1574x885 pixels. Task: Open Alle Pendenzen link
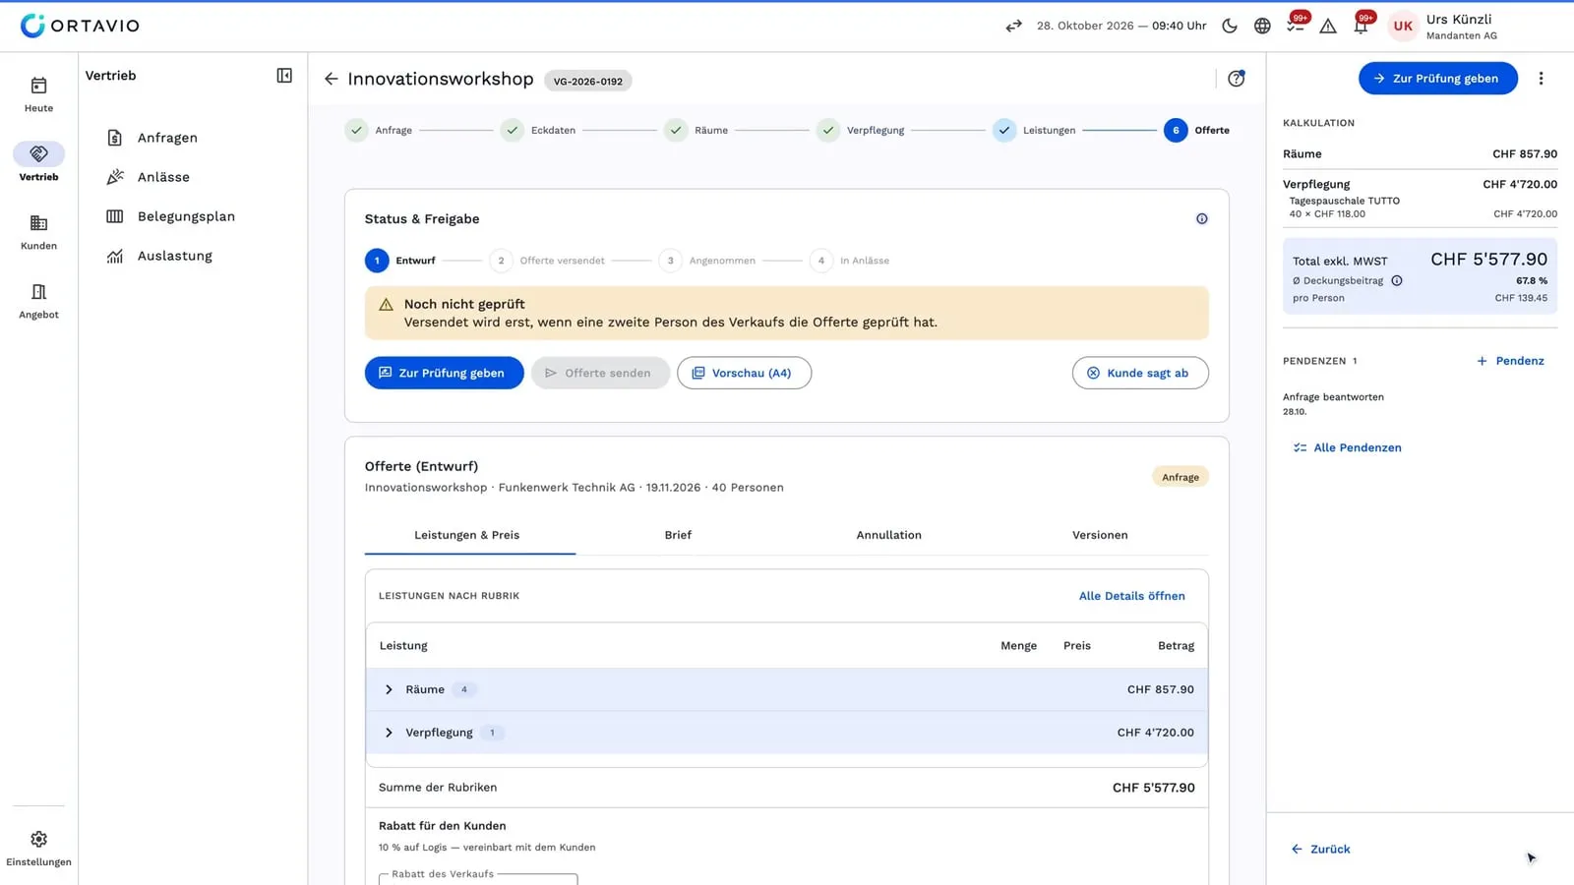coord(1347,447)
